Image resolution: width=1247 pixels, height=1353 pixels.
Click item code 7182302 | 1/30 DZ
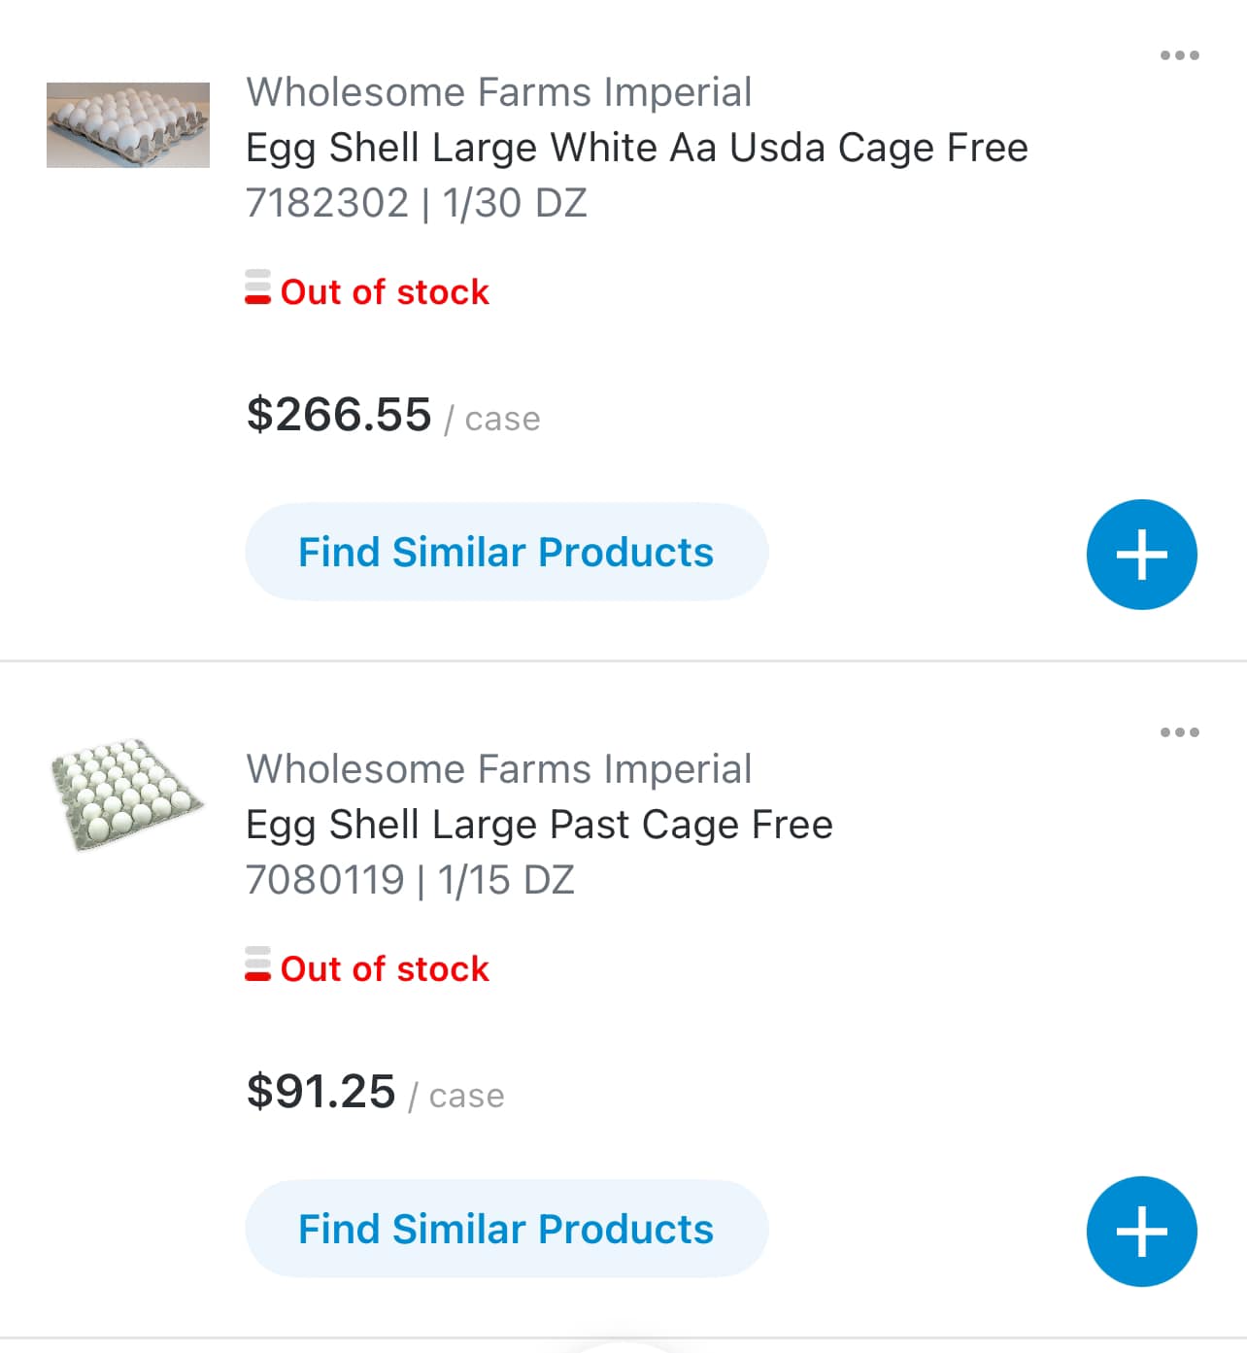coord(416,203)
